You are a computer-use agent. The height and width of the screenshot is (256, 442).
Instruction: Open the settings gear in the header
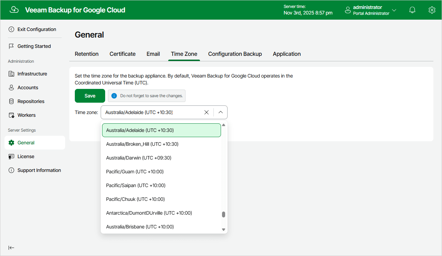click(x=432, y=10)
